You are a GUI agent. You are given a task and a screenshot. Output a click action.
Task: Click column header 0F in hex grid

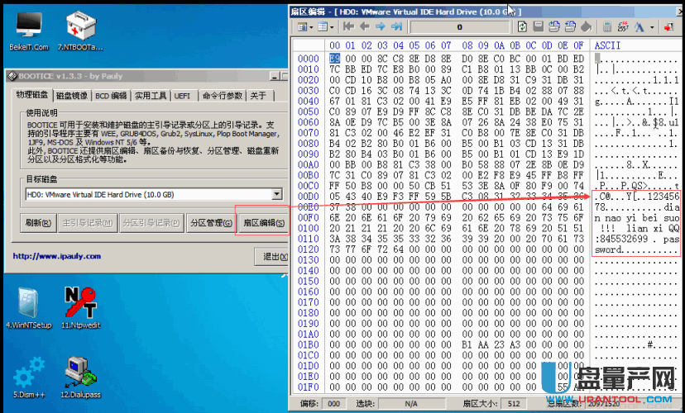578,45
